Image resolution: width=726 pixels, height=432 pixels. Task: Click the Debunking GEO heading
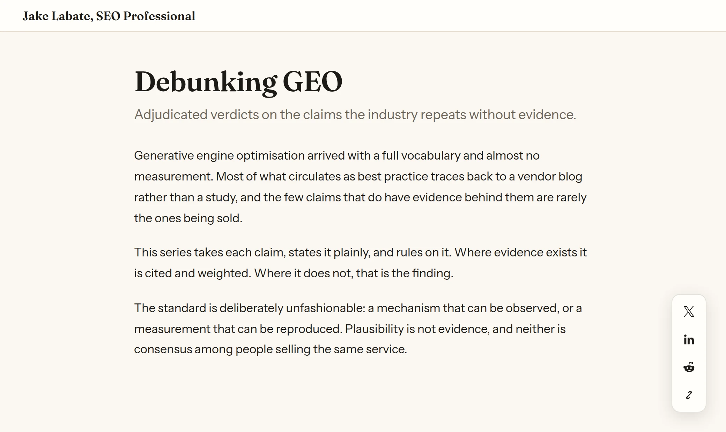(x=238, y=82)
